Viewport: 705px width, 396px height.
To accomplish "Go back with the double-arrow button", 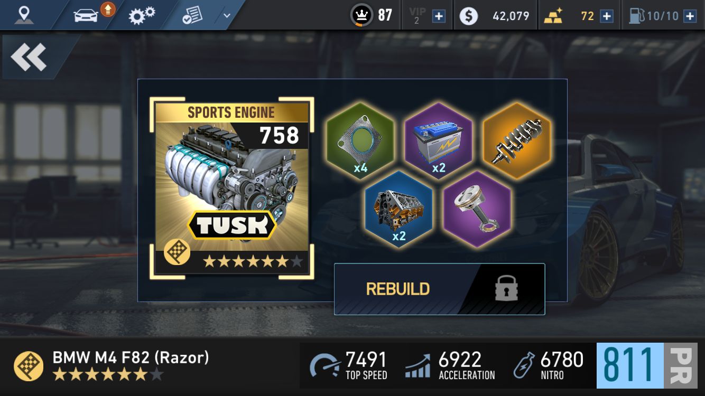I will [29, 57].
